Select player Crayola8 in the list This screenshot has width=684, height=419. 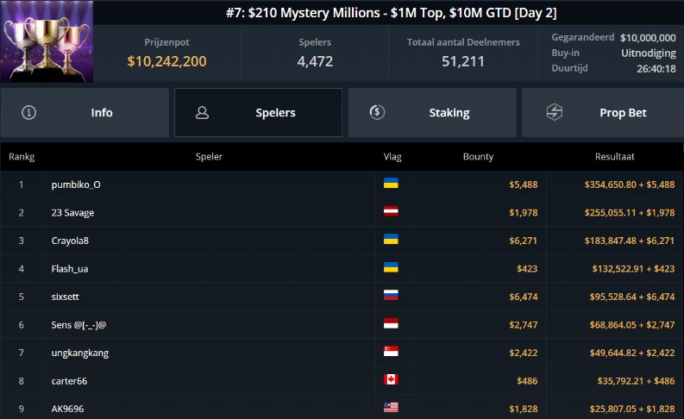pyautogui.click(x=70, y=241)
